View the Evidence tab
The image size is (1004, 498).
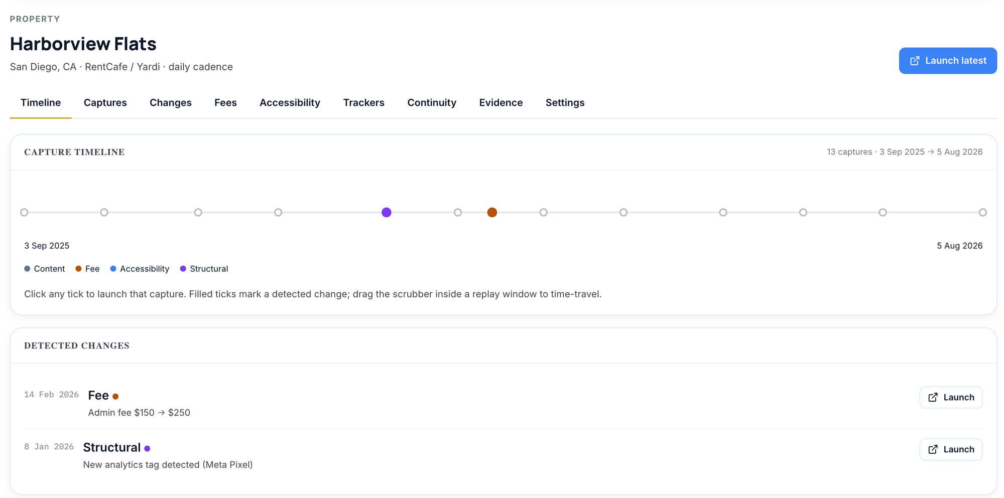pyautogui.click(x=500, y=102)
